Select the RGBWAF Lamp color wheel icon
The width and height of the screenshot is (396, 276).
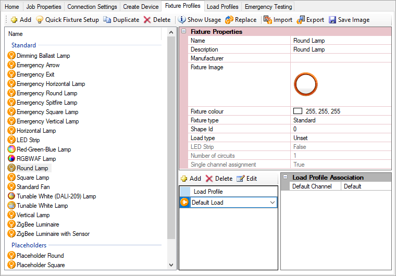[11, 159]
